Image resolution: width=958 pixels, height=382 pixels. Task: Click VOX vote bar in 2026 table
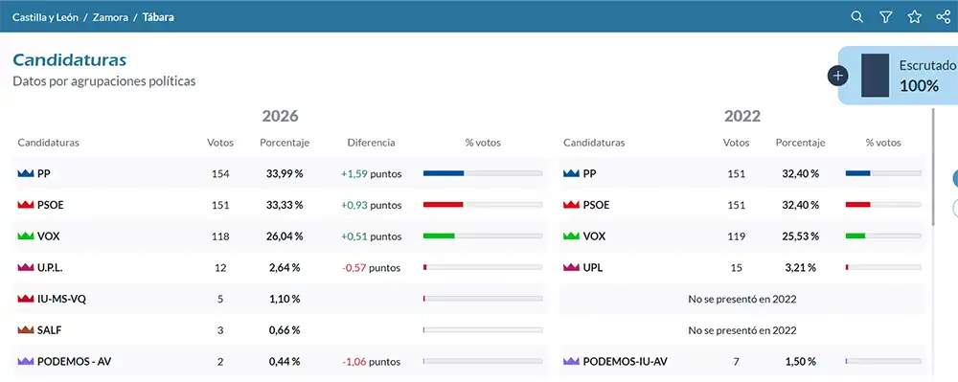tap(483, 236)
